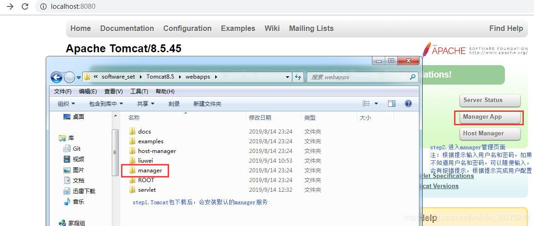Open the 查看(V) menu
The image size is (534, 226).
[x=114, y=92]
